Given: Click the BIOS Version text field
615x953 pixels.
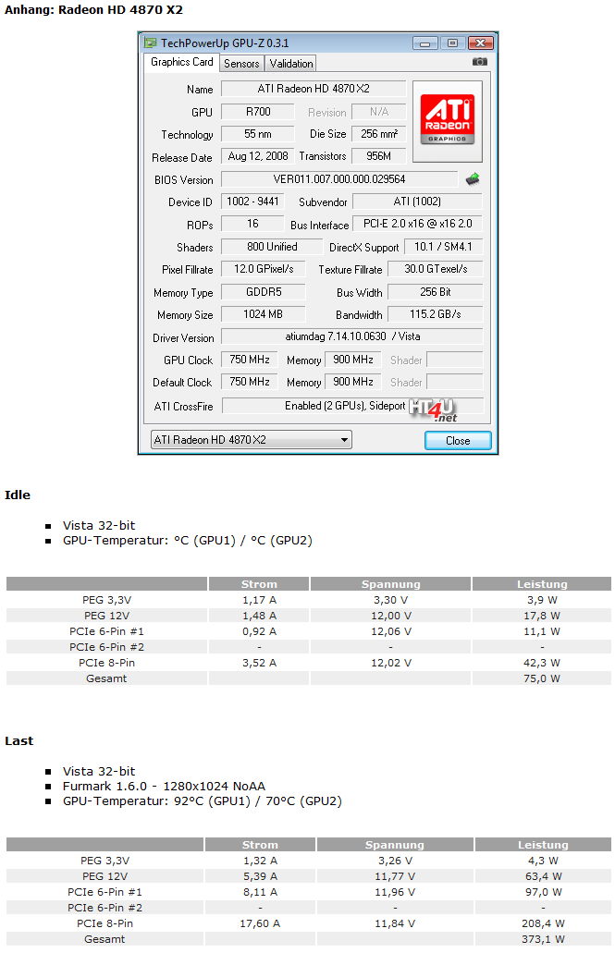Looking at the screenshot, I should click(338, 179).
